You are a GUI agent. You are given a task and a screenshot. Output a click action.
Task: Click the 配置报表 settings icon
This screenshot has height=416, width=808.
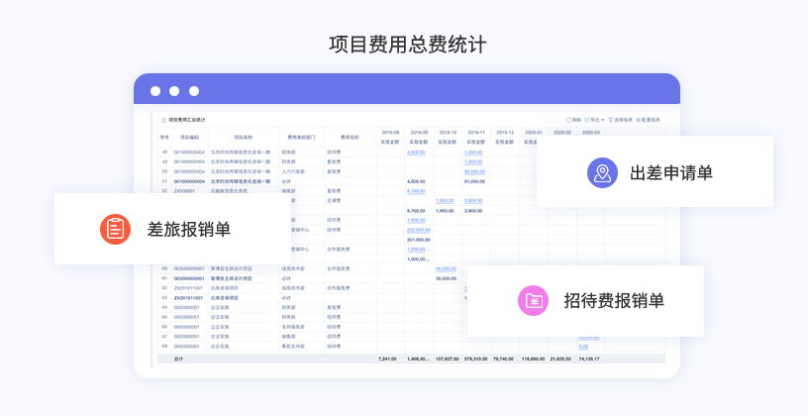639,119
